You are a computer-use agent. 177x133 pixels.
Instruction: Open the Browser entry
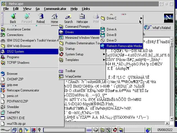32,74
